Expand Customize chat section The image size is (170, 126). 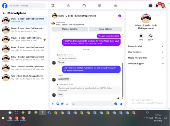coord(146,46)
